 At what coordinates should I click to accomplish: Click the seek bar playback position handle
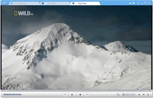click(7, 91)
